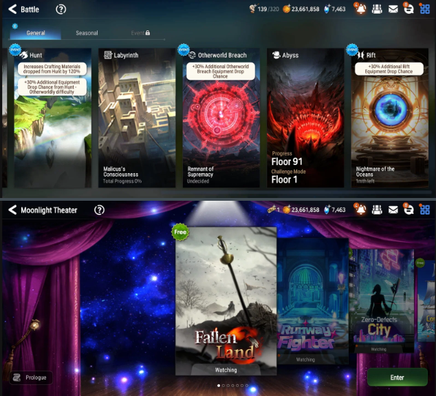This screenshot has height=396, width=436.
Task: Open mailbox in Moonlight Theater header
Action: [393, 210]
